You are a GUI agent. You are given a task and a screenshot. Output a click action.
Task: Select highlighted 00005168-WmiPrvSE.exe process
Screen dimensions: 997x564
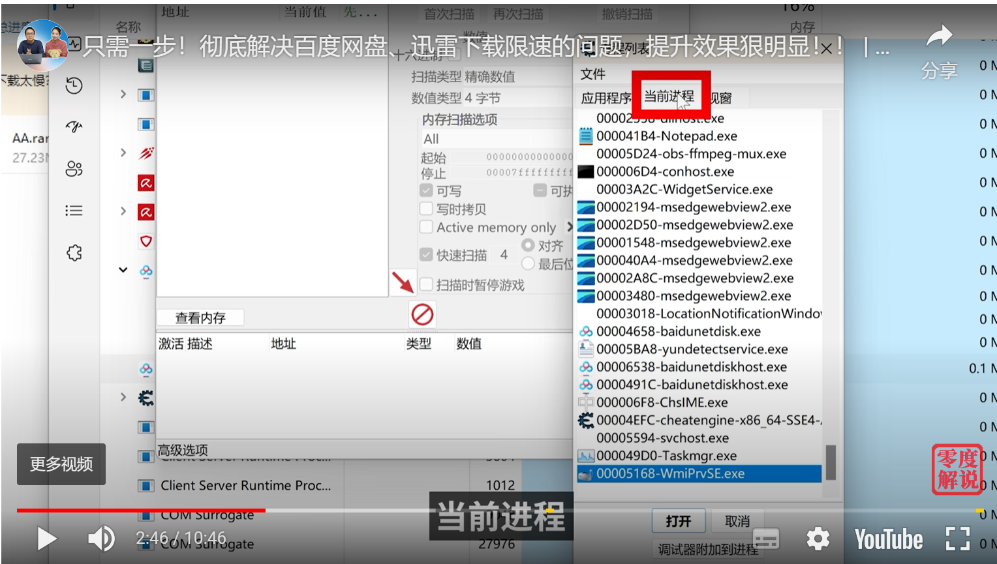point(699,473)
